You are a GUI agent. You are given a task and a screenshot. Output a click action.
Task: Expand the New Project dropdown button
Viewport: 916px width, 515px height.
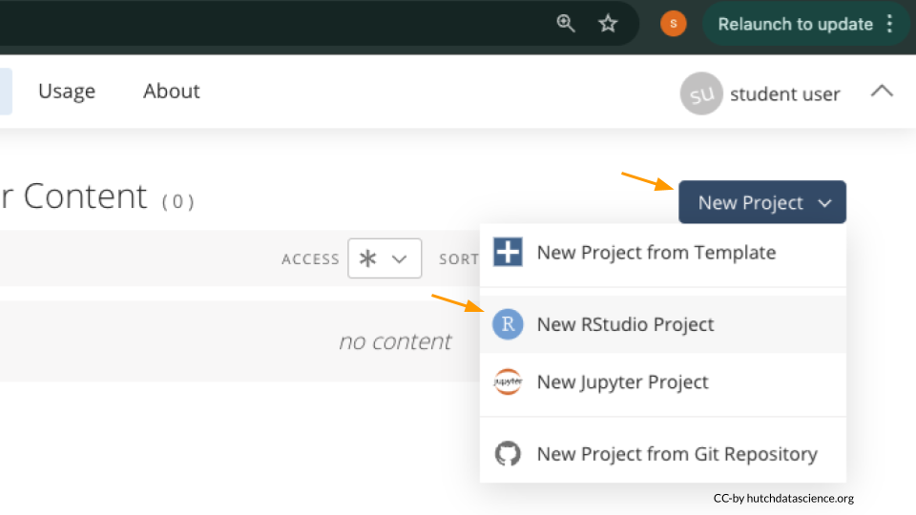click(762, 202)
